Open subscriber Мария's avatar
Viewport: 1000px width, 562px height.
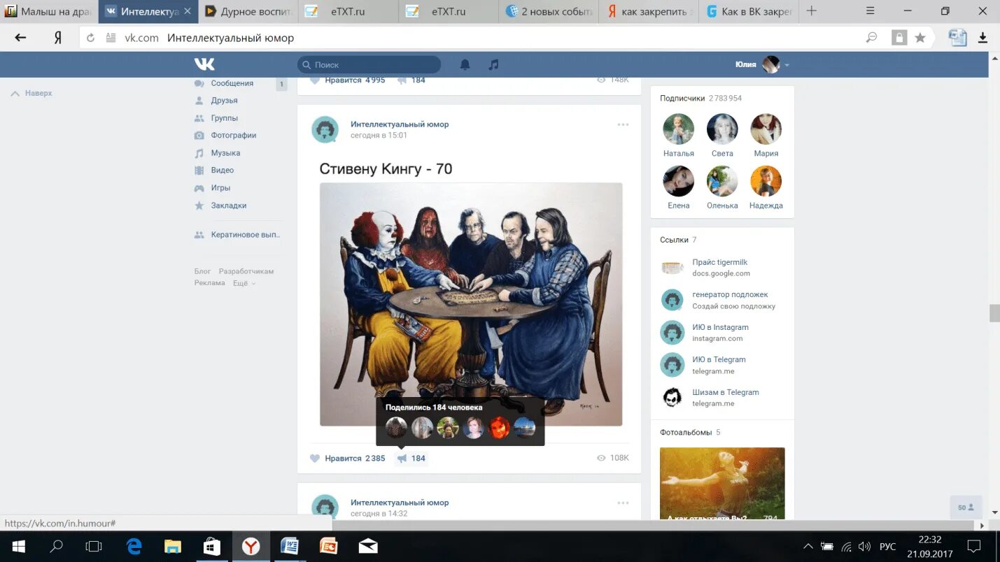tap(766, 129)
